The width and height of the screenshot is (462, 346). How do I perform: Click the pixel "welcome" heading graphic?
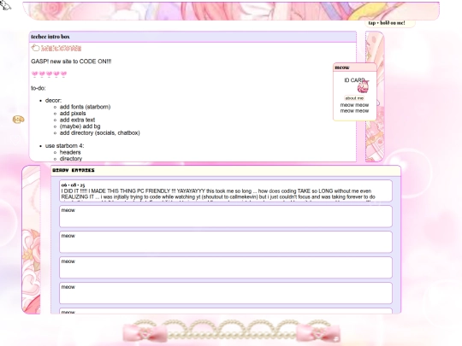pos(61,48)
